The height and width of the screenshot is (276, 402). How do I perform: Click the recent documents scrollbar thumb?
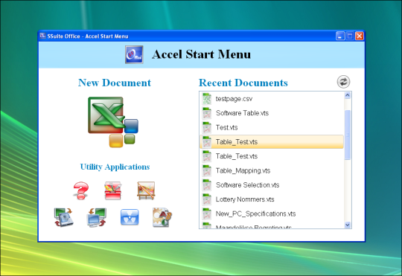(348, 135)
